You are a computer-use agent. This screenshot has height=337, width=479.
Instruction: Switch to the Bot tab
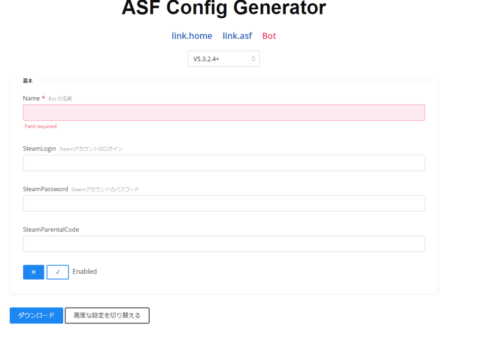coord(269,36)
